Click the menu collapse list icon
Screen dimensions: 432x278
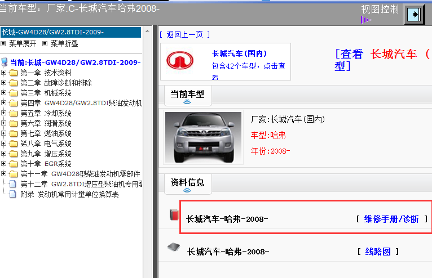tap(45, 43)
